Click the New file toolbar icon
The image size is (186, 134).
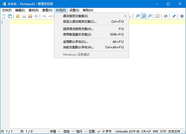click(x=4, y=16)
